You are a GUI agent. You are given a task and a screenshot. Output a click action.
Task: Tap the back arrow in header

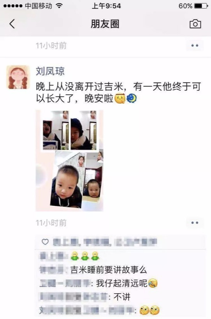click(x=12, y=24)
